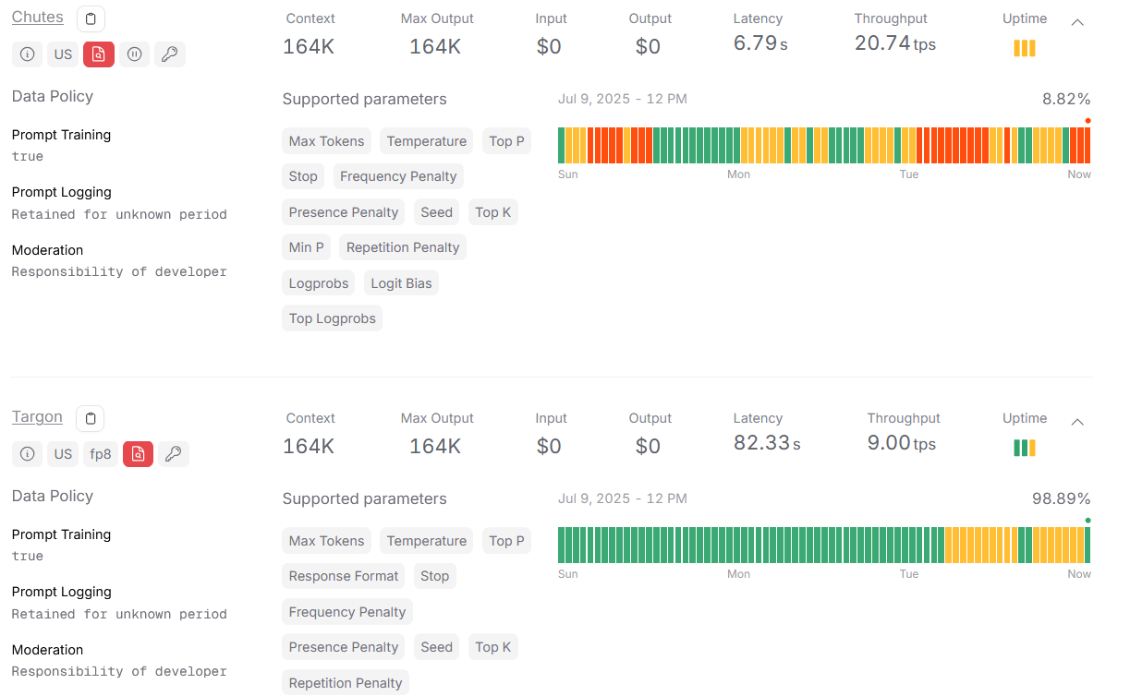Click Chutes Temperature parameter chip
The width and height of the screenshot is (1130, 696).
click(427, 141)
